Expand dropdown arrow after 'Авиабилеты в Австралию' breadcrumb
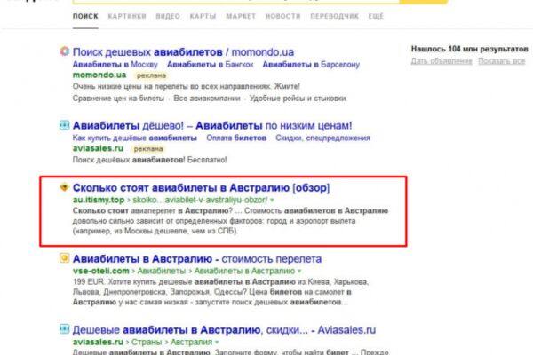This screenshot has height=355, width=533. [x=299, y=271]
